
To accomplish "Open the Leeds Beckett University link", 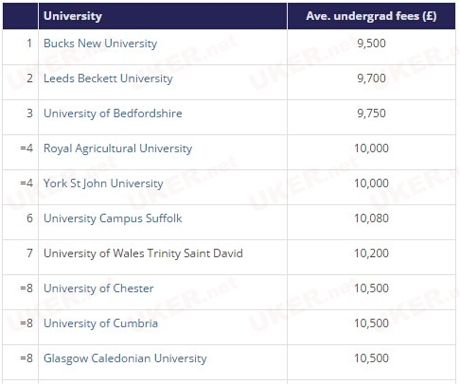I will point(108,79).
